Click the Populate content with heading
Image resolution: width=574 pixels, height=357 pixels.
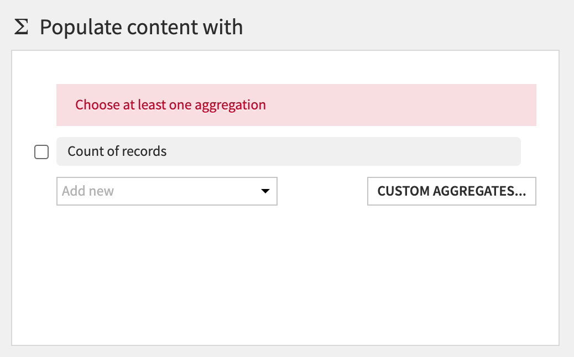tap(141, 27)
